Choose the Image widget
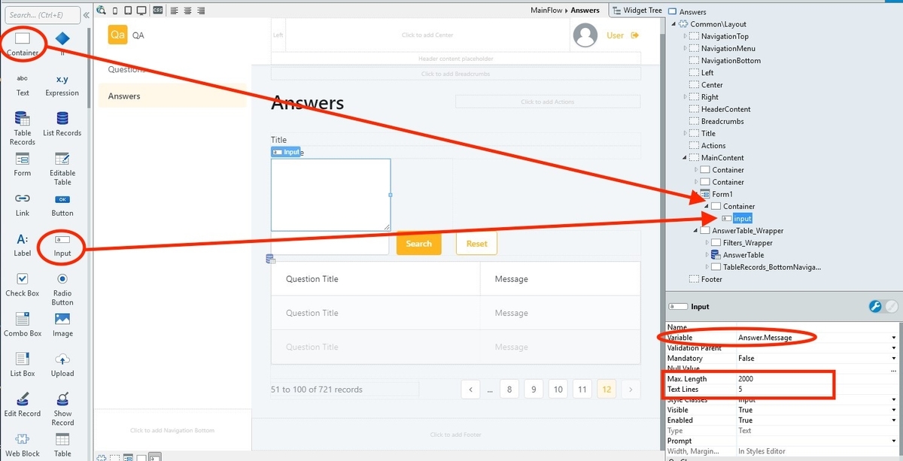Image resolution: width=903 pixels, height=461 pixels. [62, 324]
